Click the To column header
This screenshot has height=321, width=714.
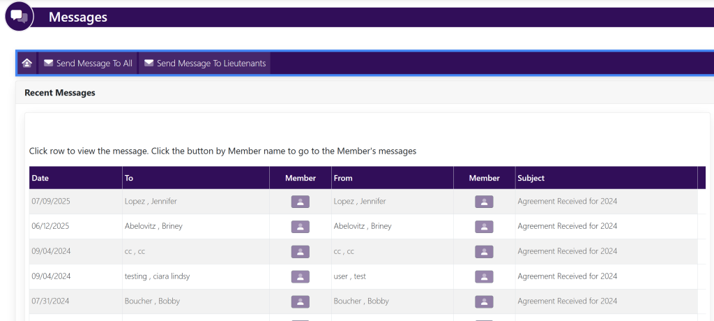(129, 178)
